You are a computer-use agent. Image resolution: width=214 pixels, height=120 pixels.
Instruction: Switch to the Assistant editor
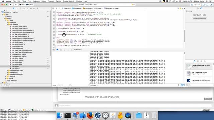click(195, 5)
